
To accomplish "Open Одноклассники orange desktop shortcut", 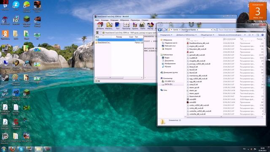I will click(5, 35).
